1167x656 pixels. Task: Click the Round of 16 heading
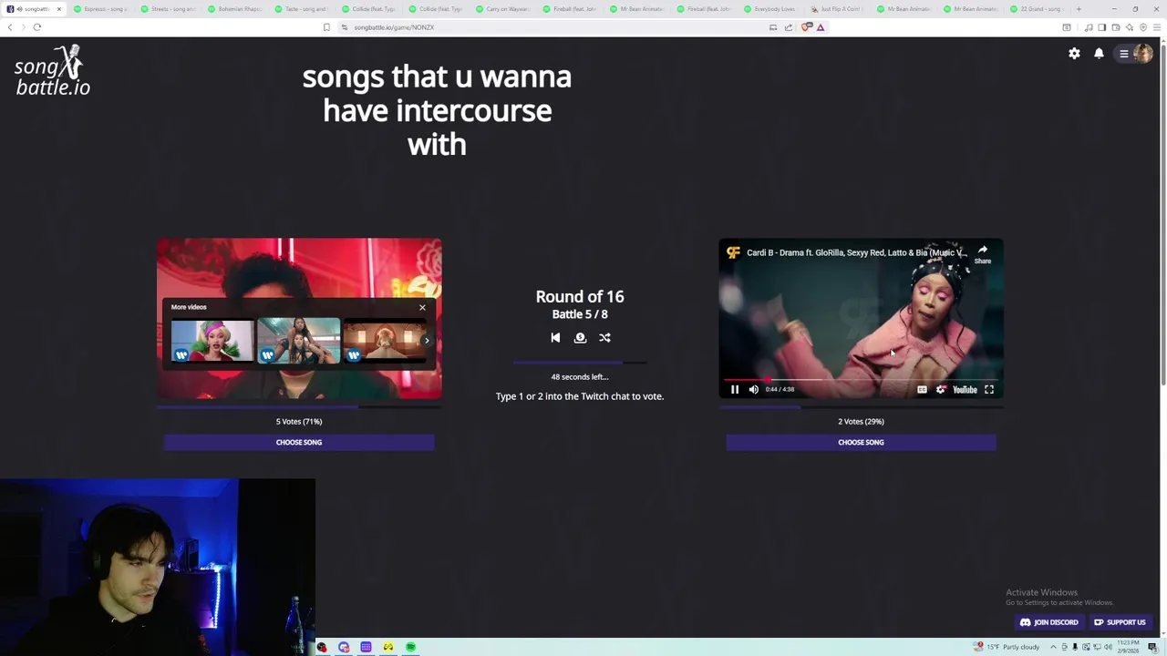pos(580,296)
